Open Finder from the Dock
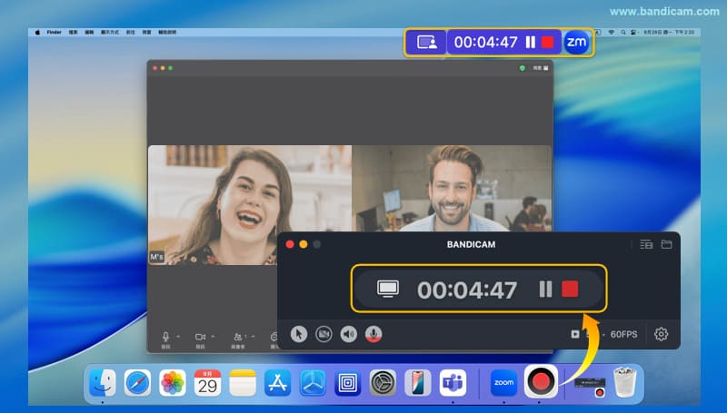 [103, 383]
